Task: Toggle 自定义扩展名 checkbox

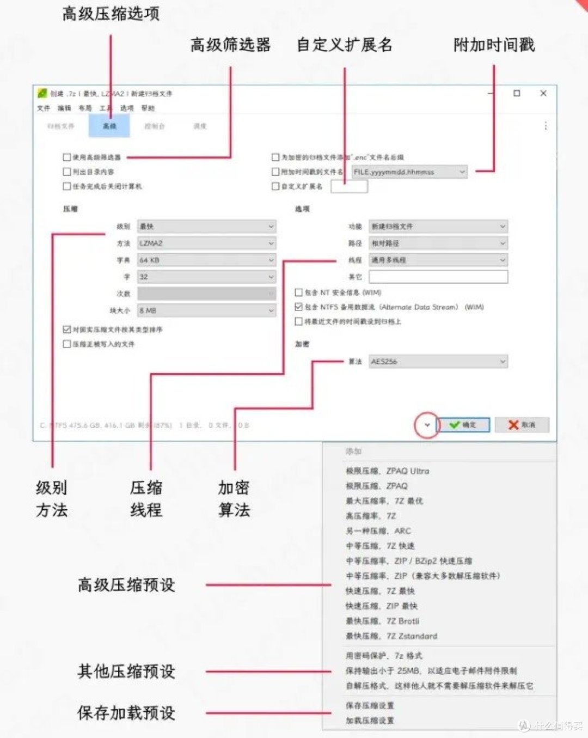Action: tap(275, 186)
